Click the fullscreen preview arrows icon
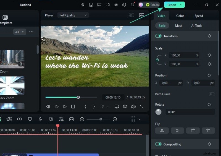This screenshot has width=221, height=156. (x=142, y=106)
